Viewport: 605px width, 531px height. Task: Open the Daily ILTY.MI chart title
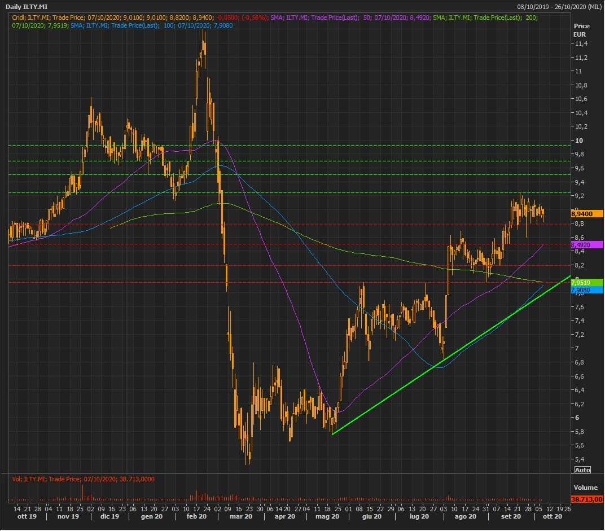click(x=27, y=7)
